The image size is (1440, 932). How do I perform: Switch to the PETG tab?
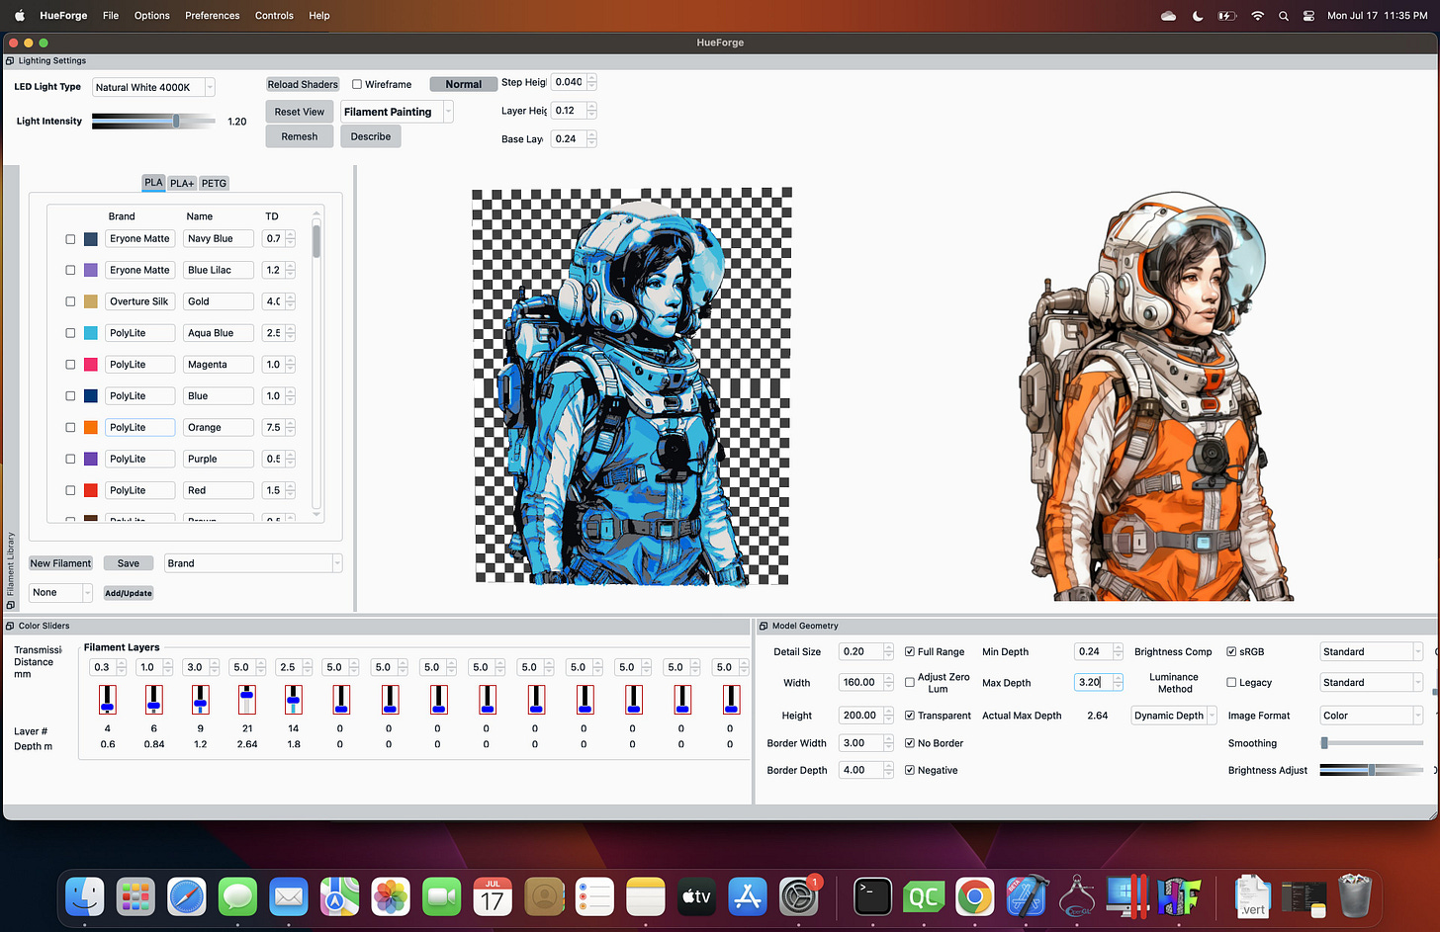tap(214, 183)
